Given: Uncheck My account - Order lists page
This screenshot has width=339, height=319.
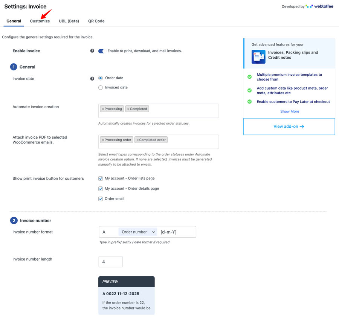Looking at the screenshot, I should click(101, 179).
